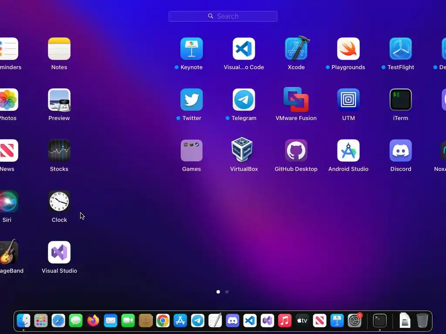Image resolution: width=446 pixels, height=334 pixels.
Task: Open Preview app
Action: click(59, 100)
